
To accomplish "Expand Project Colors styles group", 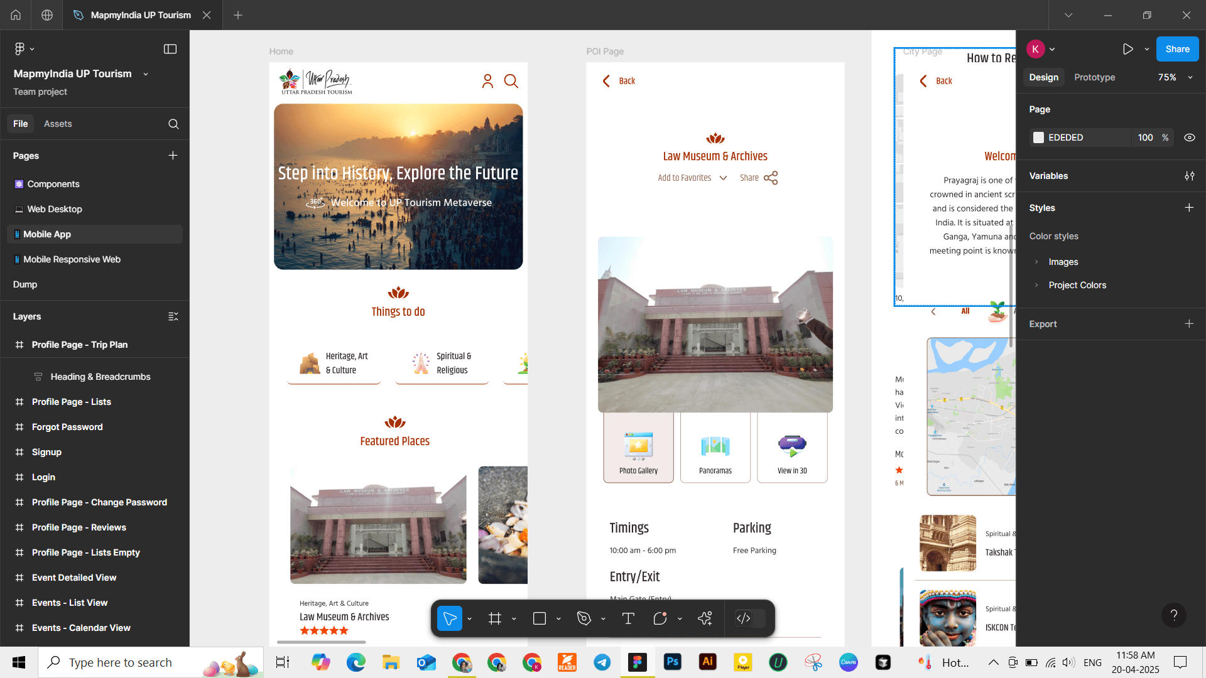I will (1036, 285).
